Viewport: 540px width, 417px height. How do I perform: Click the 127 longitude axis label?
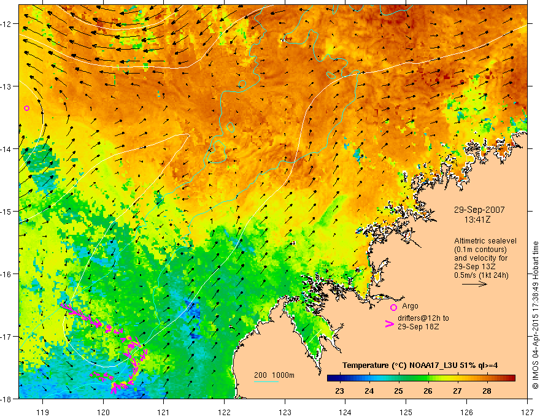[x=527, y=412]
